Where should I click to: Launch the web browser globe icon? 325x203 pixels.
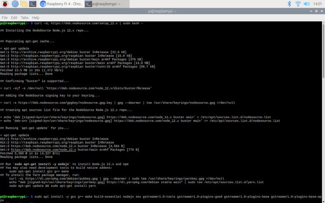point(15,4)
